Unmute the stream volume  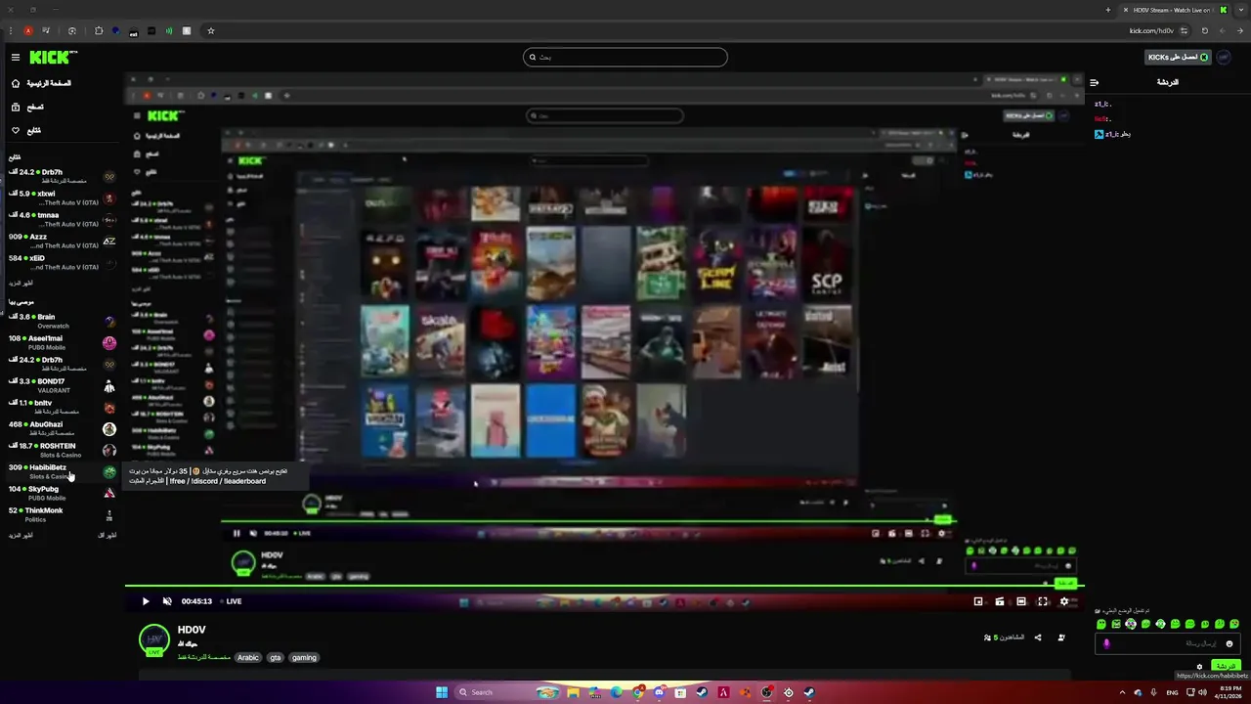click(167, 601)
